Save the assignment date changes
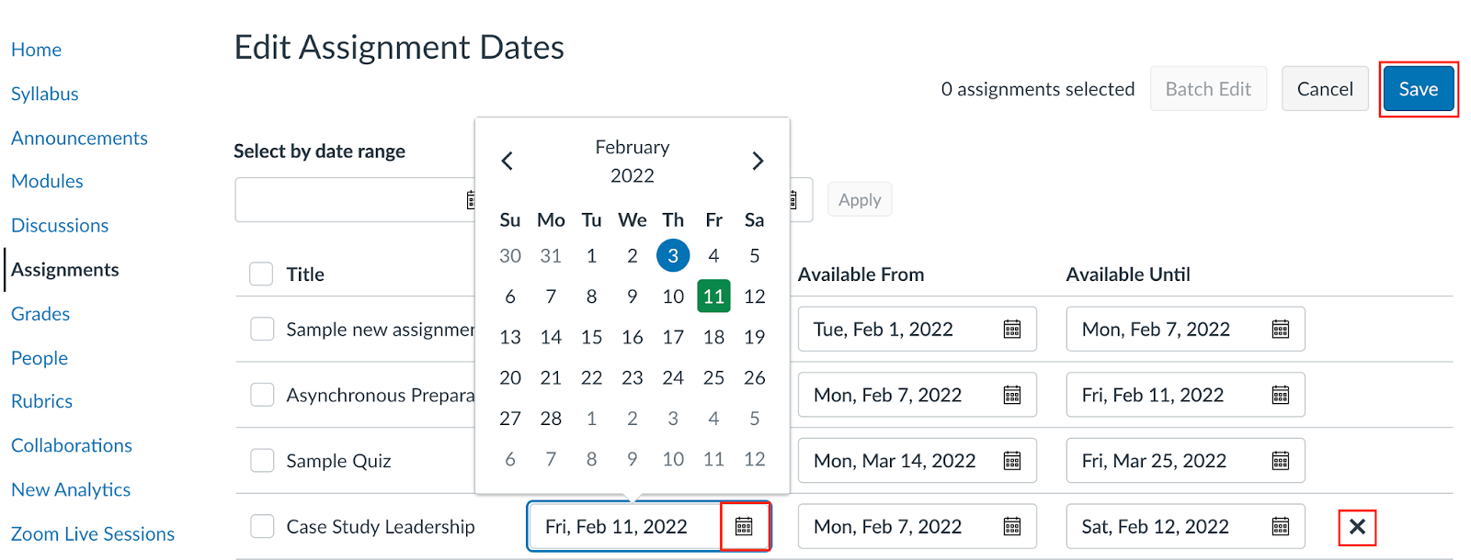The image size is (1471, 560). click(1419, 89)
